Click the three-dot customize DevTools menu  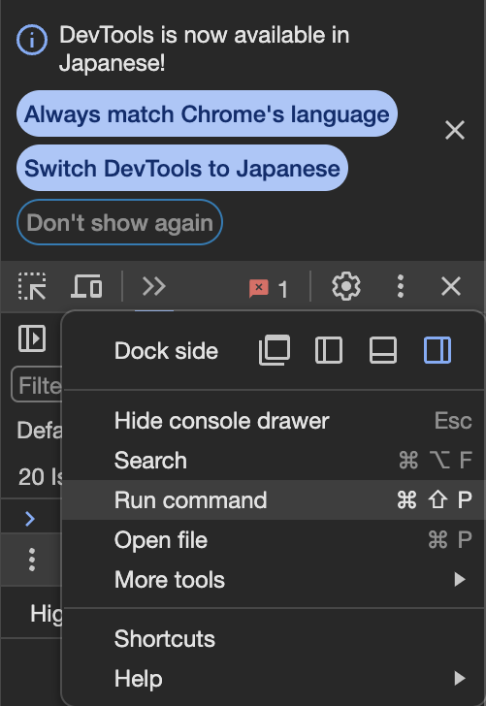401,286
